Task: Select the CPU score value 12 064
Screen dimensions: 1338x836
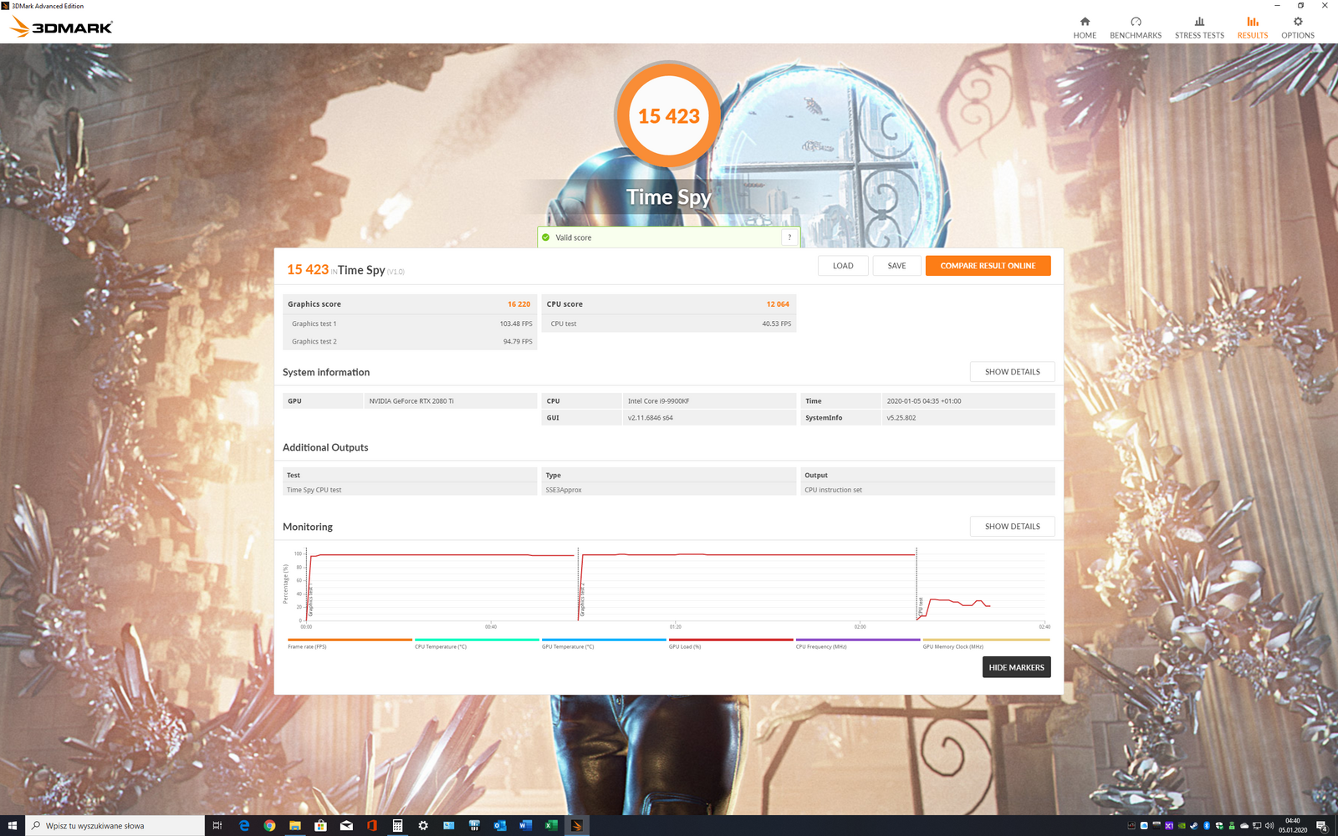Action: pos(778,304)
